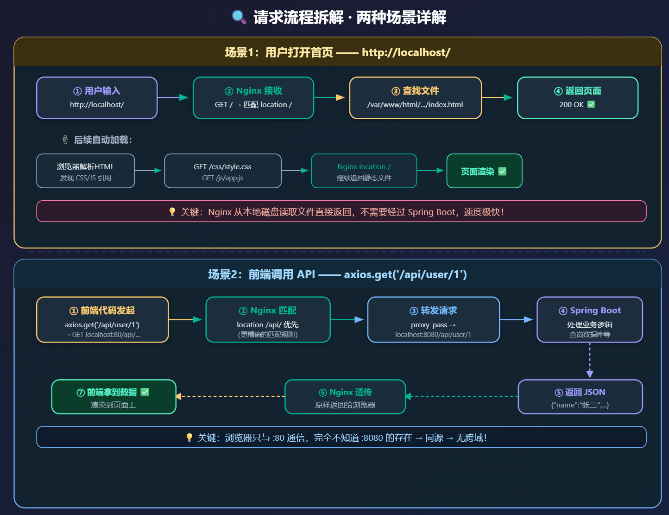Click the ③ 查找文件 heading
The image size is (669, 515).
pos(415,91)
